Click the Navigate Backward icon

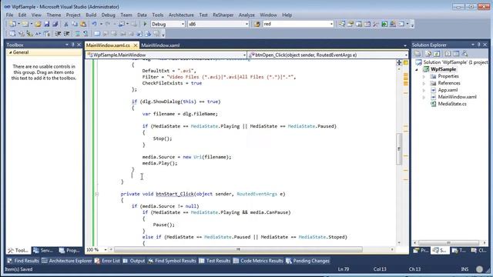tap(122, 24)
